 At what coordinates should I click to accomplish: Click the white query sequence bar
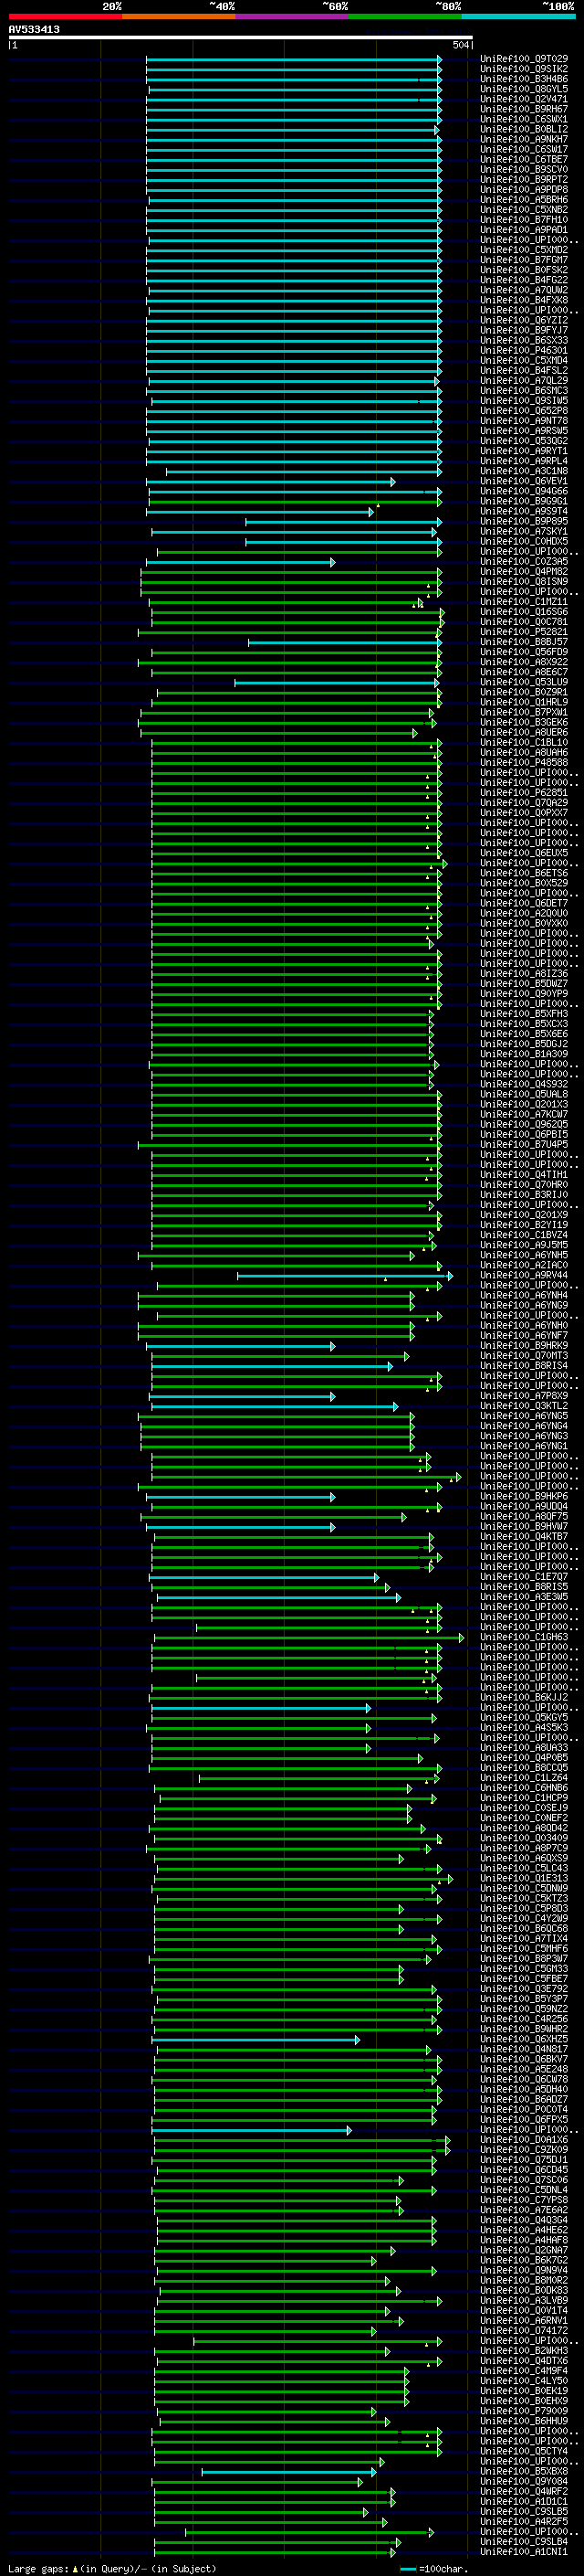pyautogui.click(x=241, y=37)
